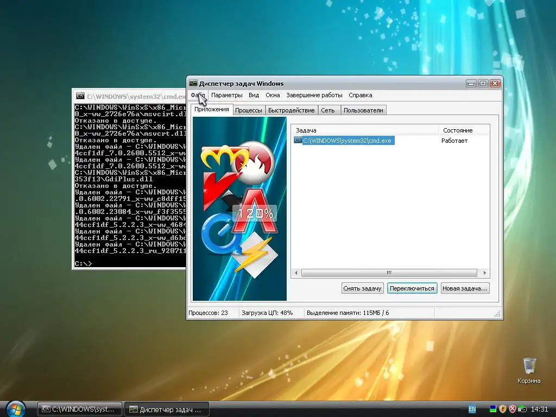Image resolution: width=556 pixels, height=417 pixels.
Task: Click the horizontal scrollbar thumb in task list
Action: 389,273
